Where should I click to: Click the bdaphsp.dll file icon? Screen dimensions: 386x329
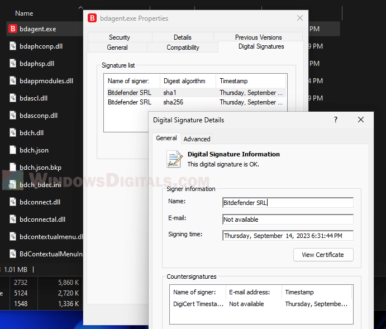pos(13,64)
